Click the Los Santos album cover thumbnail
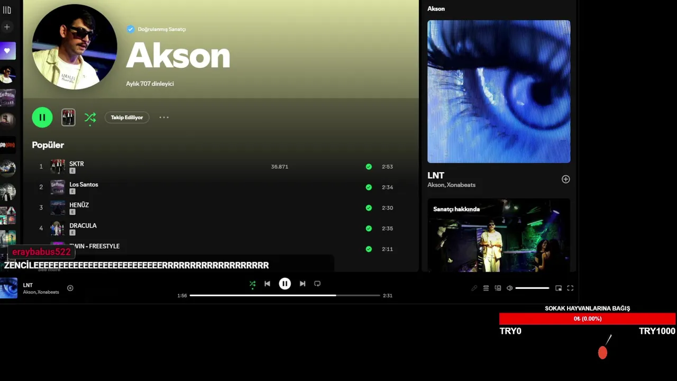This screenshot has width=677, height=381. [x=58, y=187]
